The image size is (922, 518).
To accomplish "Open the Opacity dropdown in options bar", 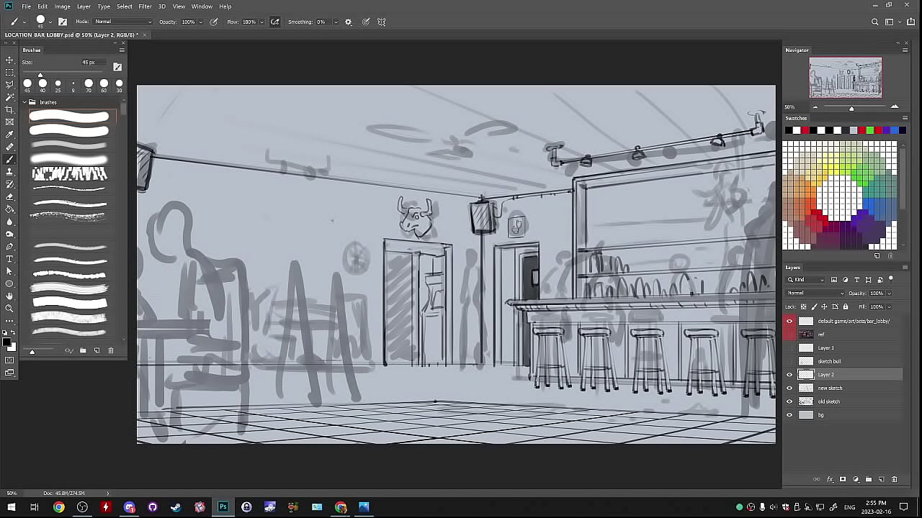I will tap(200, 22).
